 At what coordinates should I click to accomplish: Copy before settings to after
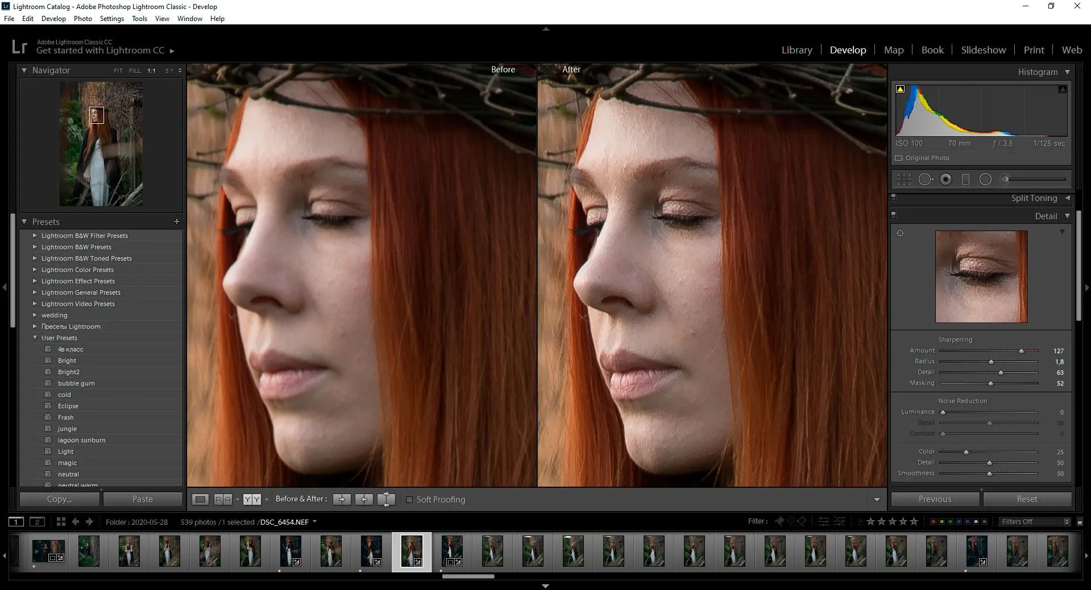(342, 500)
